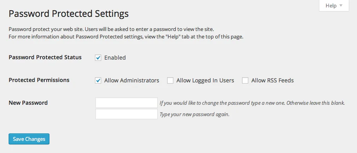The width and height of the screenshot is (357, 153).
Task: Focus the first New Password input
Action: pos(126,103)
